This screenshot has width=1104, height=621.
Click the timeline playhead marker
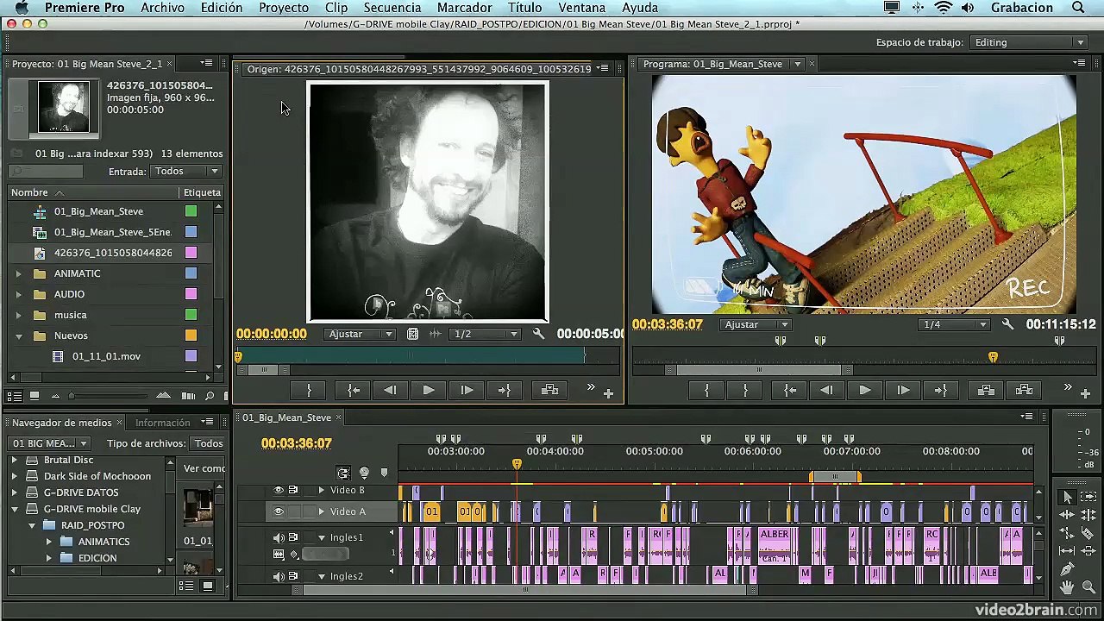coord(517,464)
